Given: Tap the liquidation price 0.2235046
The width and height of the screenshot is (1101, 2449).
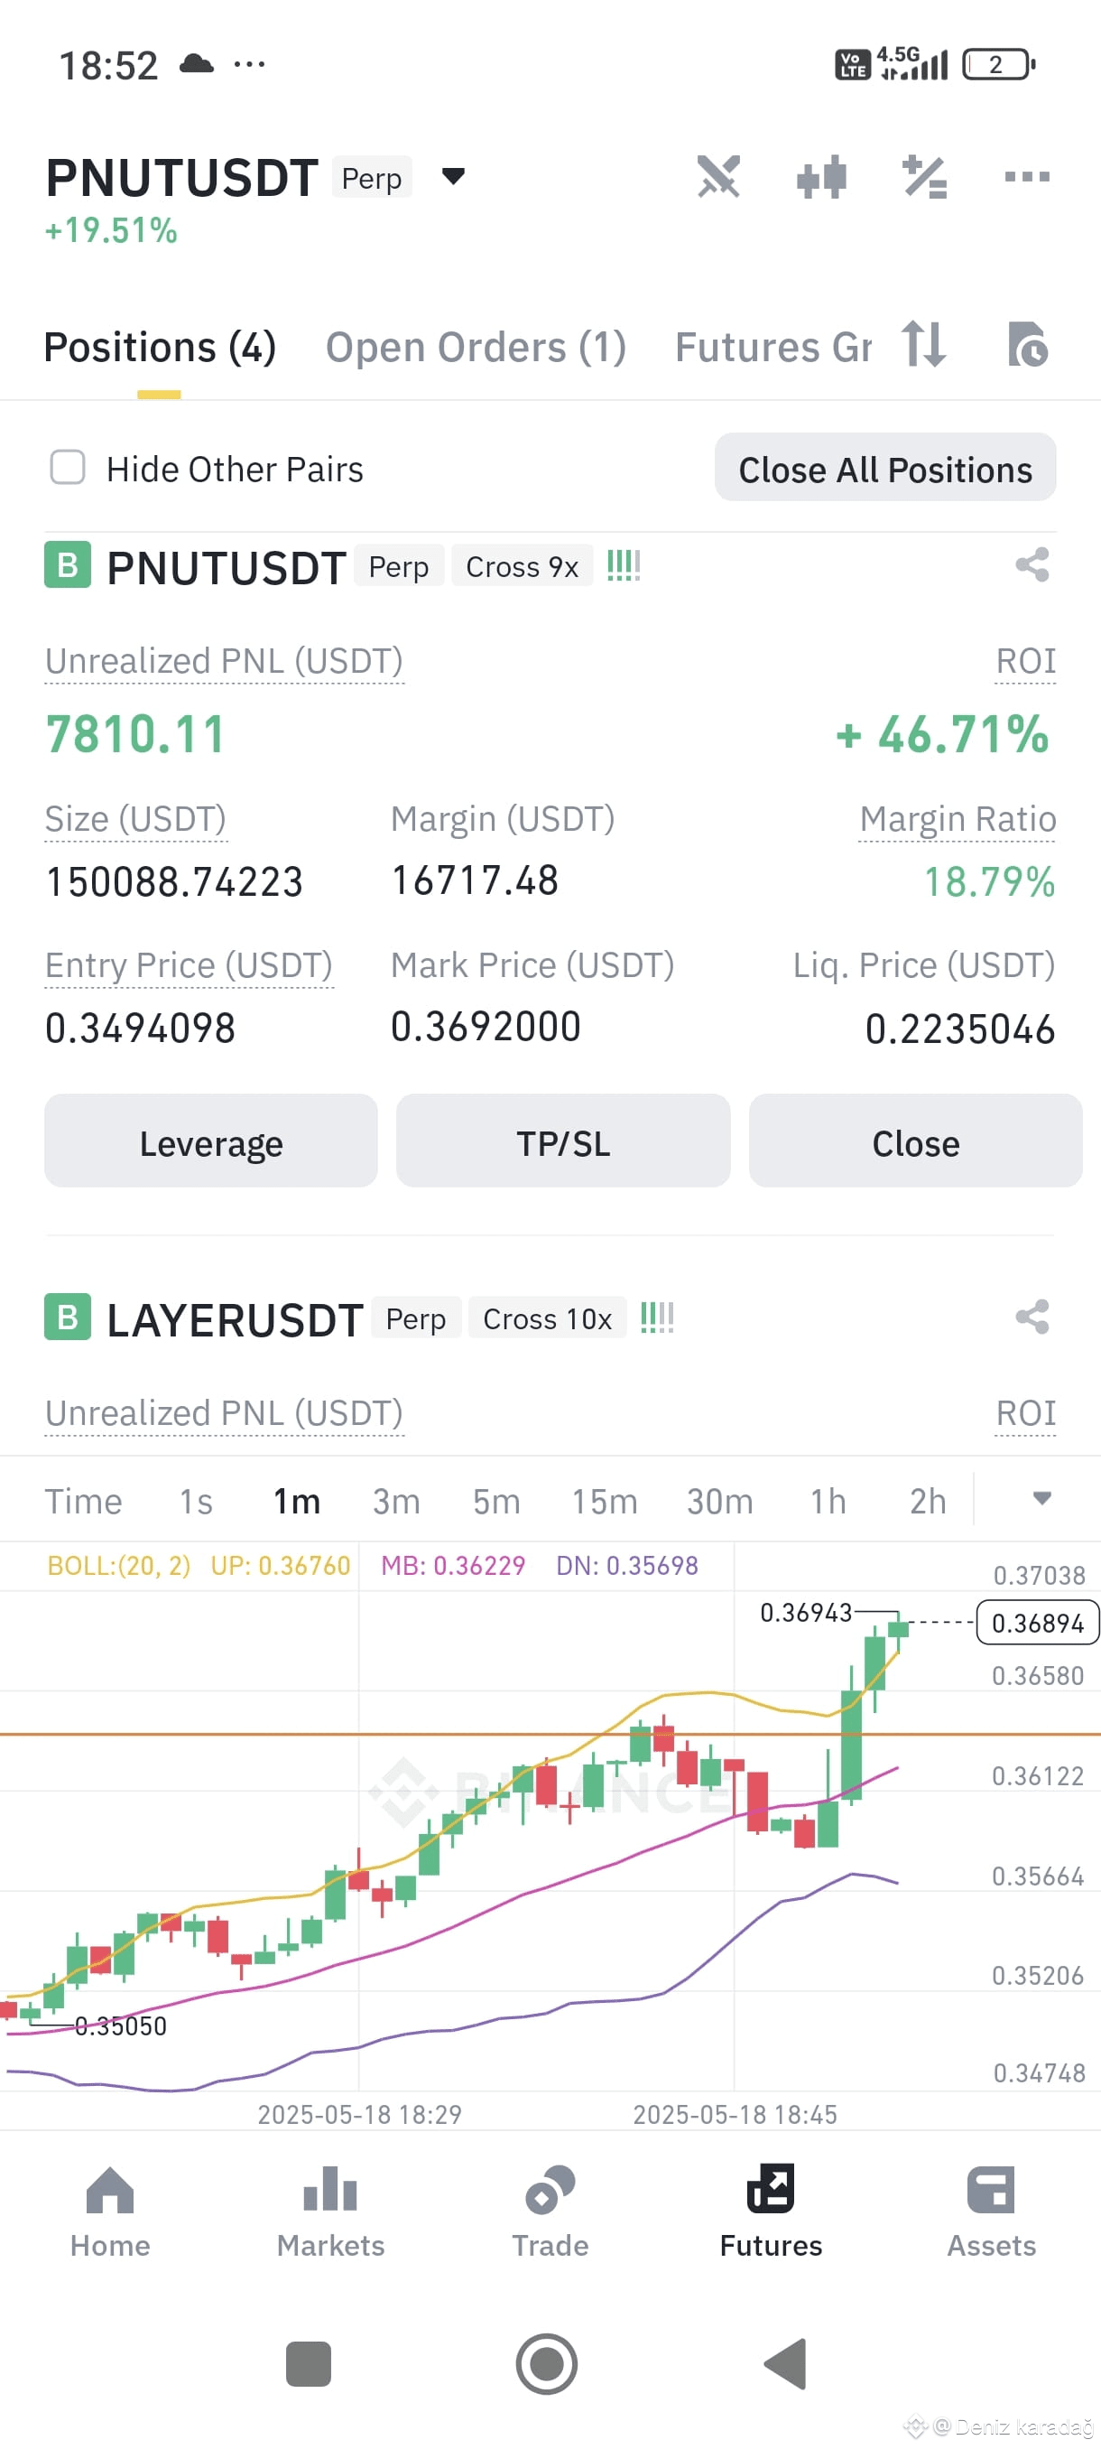Looking at the screenshot, I should pyautogui.click(x=959, y=1029).
